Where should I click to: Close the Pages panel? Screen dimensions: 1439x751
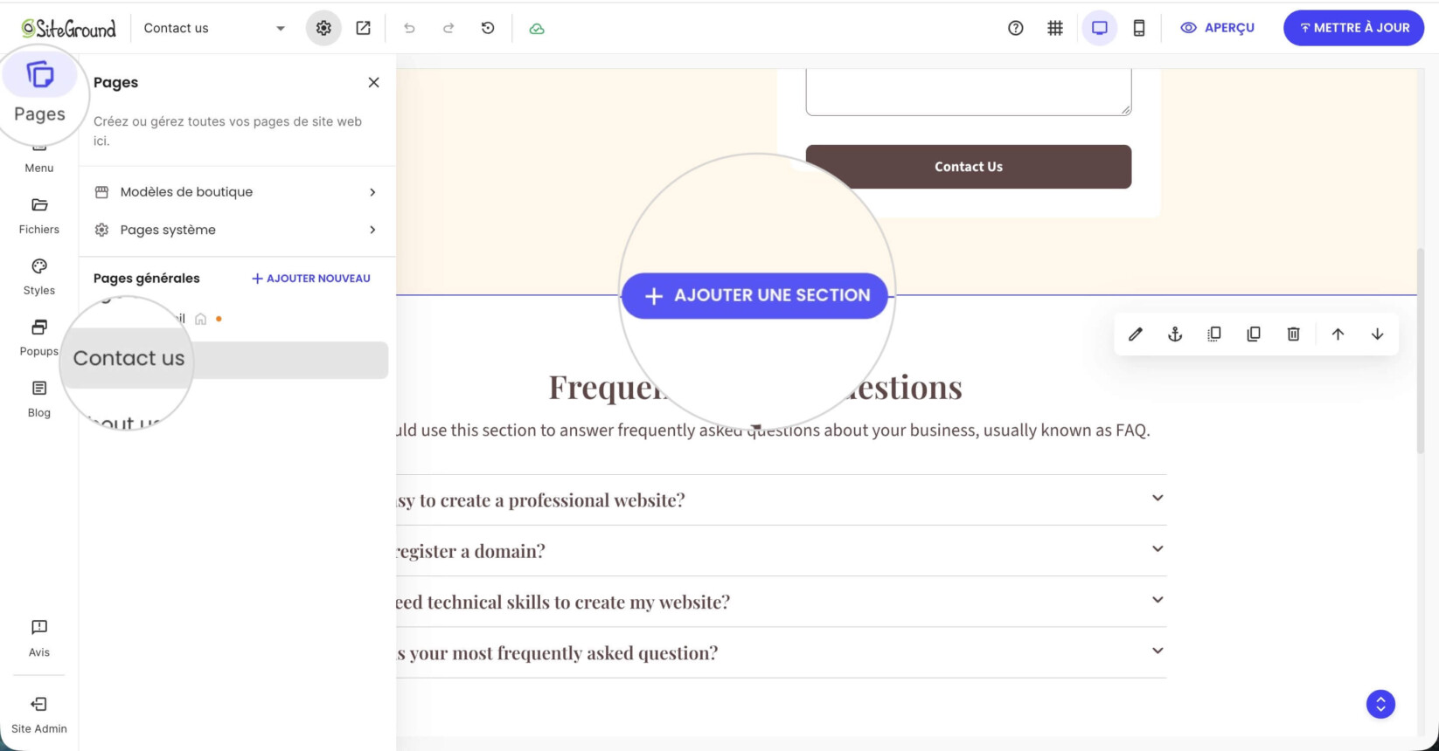pyautogui.click(x=374, y=82)
